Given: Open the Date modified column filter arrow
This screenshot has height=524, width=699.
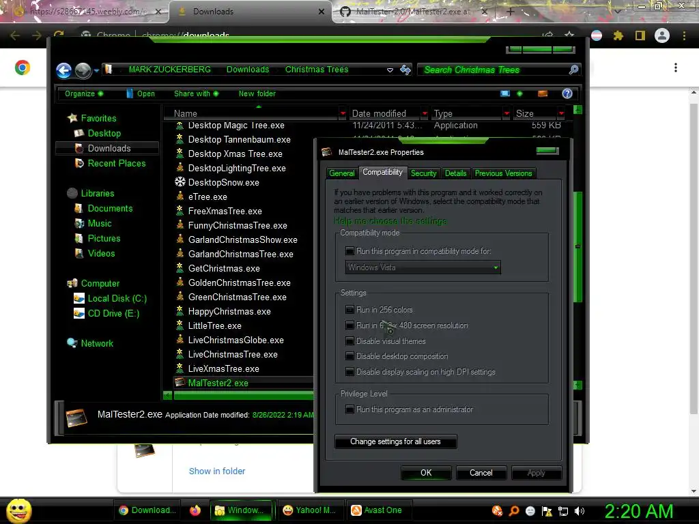Looking at the screenshot, I should pos(425,114).
